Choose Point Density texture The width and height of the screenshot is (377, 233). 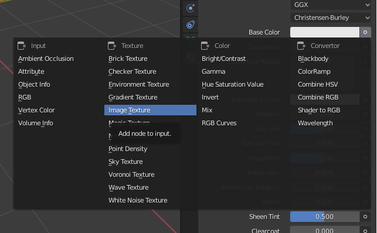click(x=128, y=149)
